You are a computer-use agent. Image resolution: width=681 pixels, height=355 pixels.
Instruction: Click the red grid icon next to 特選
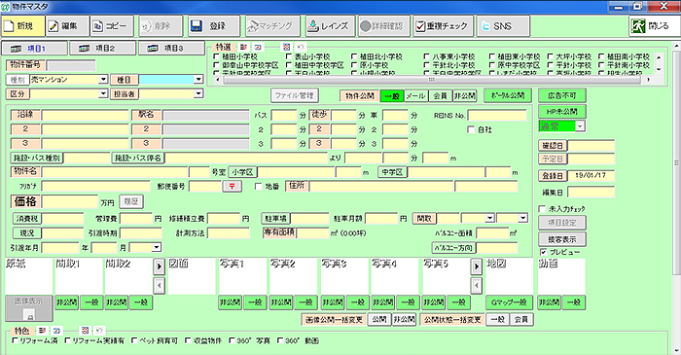click(x=286, y=47)
